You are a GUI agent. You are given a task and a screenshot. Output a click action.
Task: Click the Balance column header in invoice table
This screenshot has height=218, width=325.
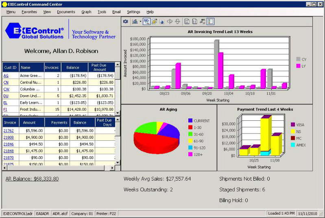80,122
